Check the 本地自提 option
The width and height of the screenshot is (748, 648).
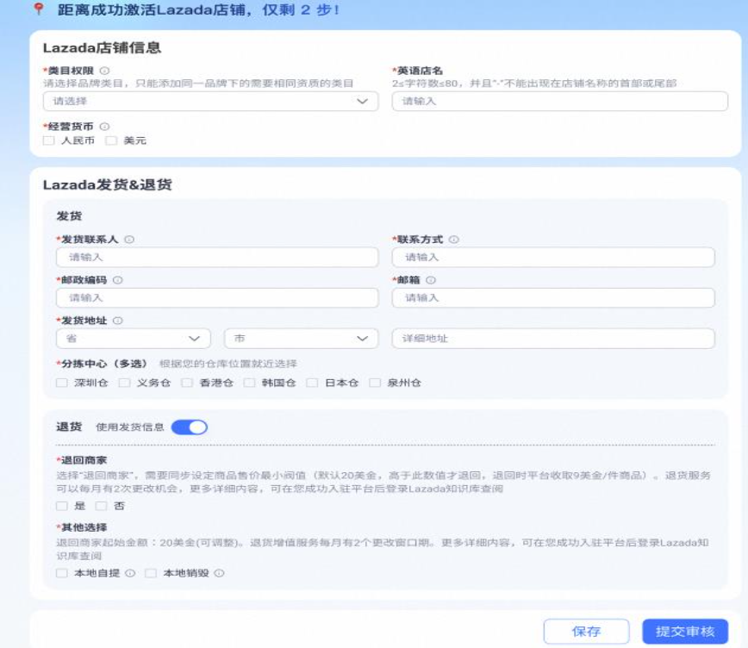coord(61,573)
